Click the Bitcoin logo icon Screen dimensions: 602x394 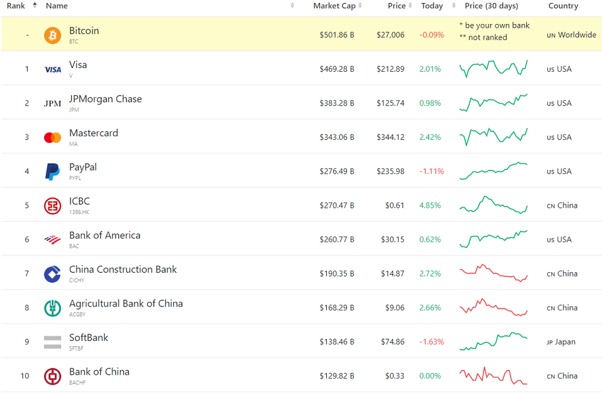pos(52,36)
